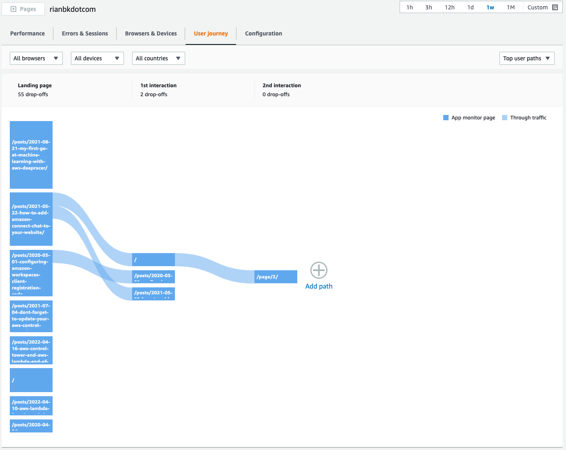Click the '55 drop-offs' landing page text
566x450 pixels.
tap(33, 94)
